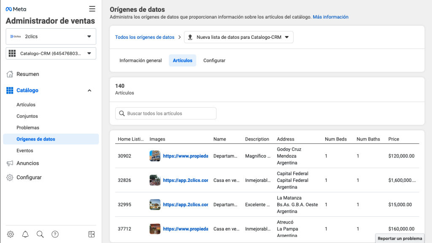Open image URL link for listing 32826
The height and width of the screenshot is (243, 432).
point(186,180)
